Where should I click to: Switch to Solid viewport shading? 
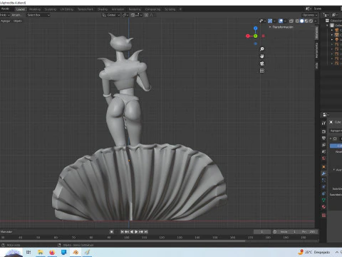point(302,21)
